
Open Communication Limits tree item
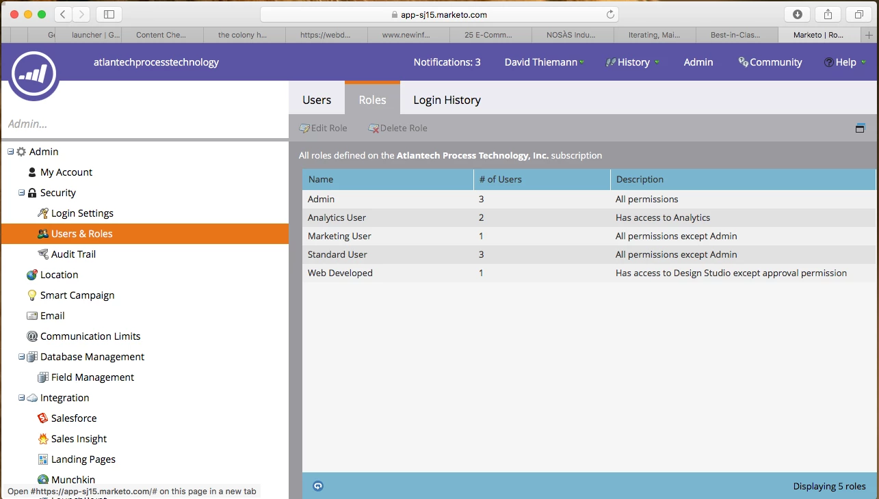tap(90, 336)
